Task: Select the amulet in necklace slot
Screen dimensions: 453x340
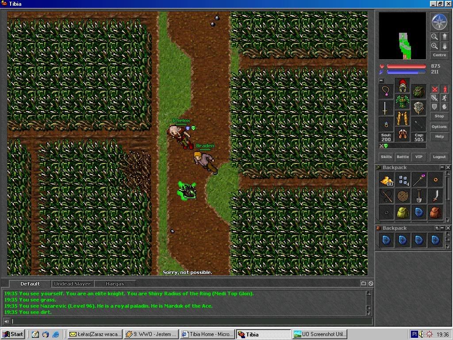Action: [x=386, y=91]
